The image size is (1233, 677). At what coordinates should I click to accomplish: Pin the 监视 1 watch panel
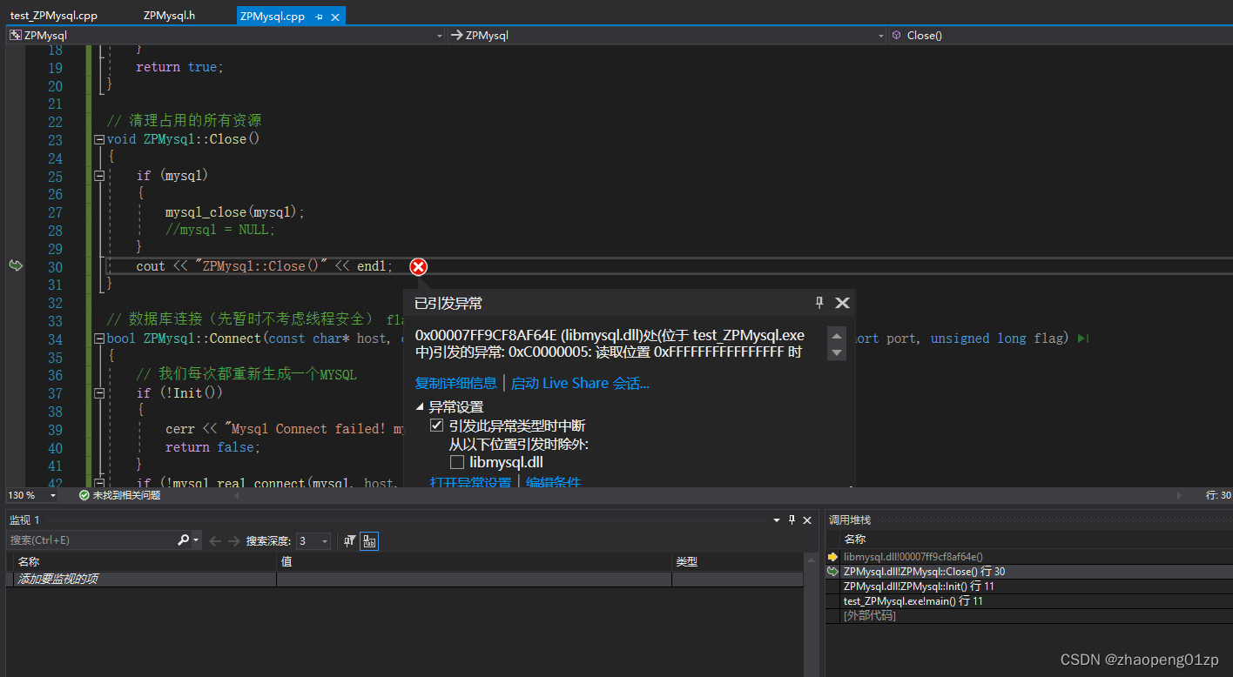coord(792,519)
